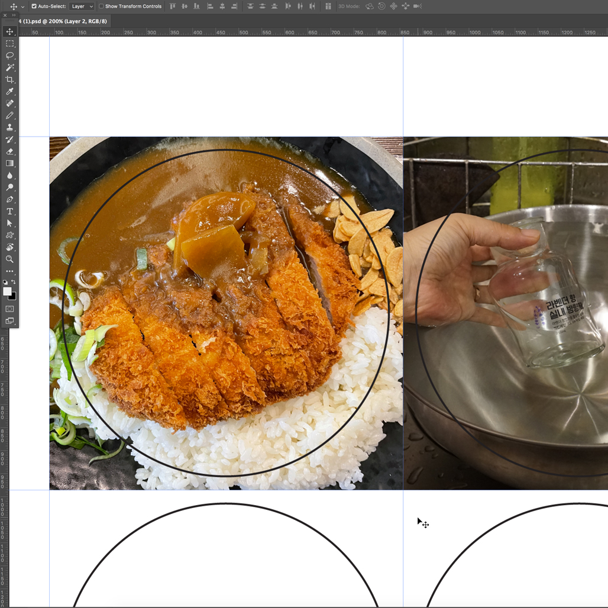Screen dimensions: 608x608
Task: Select the Pencil tool
Action: click(x=9, y=115)
